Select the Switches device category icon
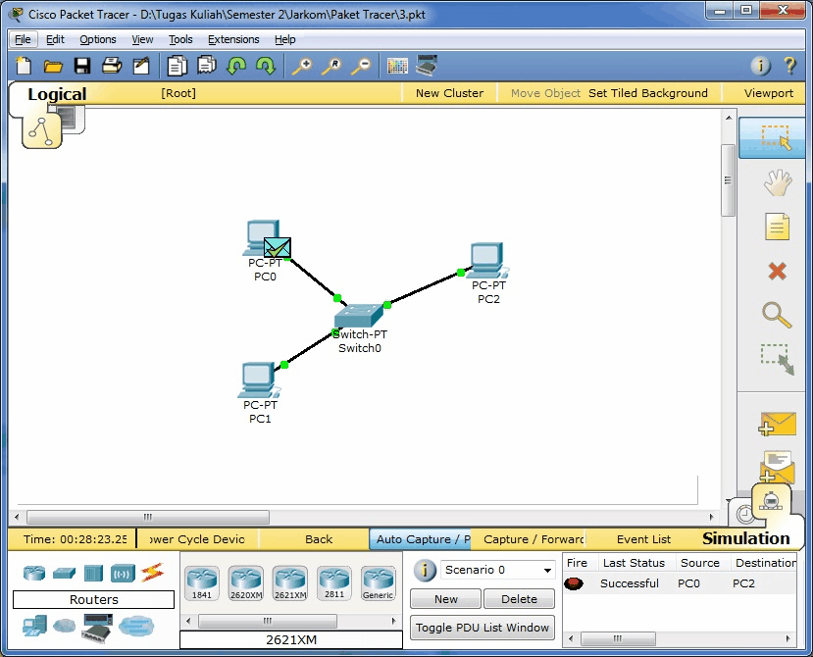The image size is (813, 657). tap(64, 573)
